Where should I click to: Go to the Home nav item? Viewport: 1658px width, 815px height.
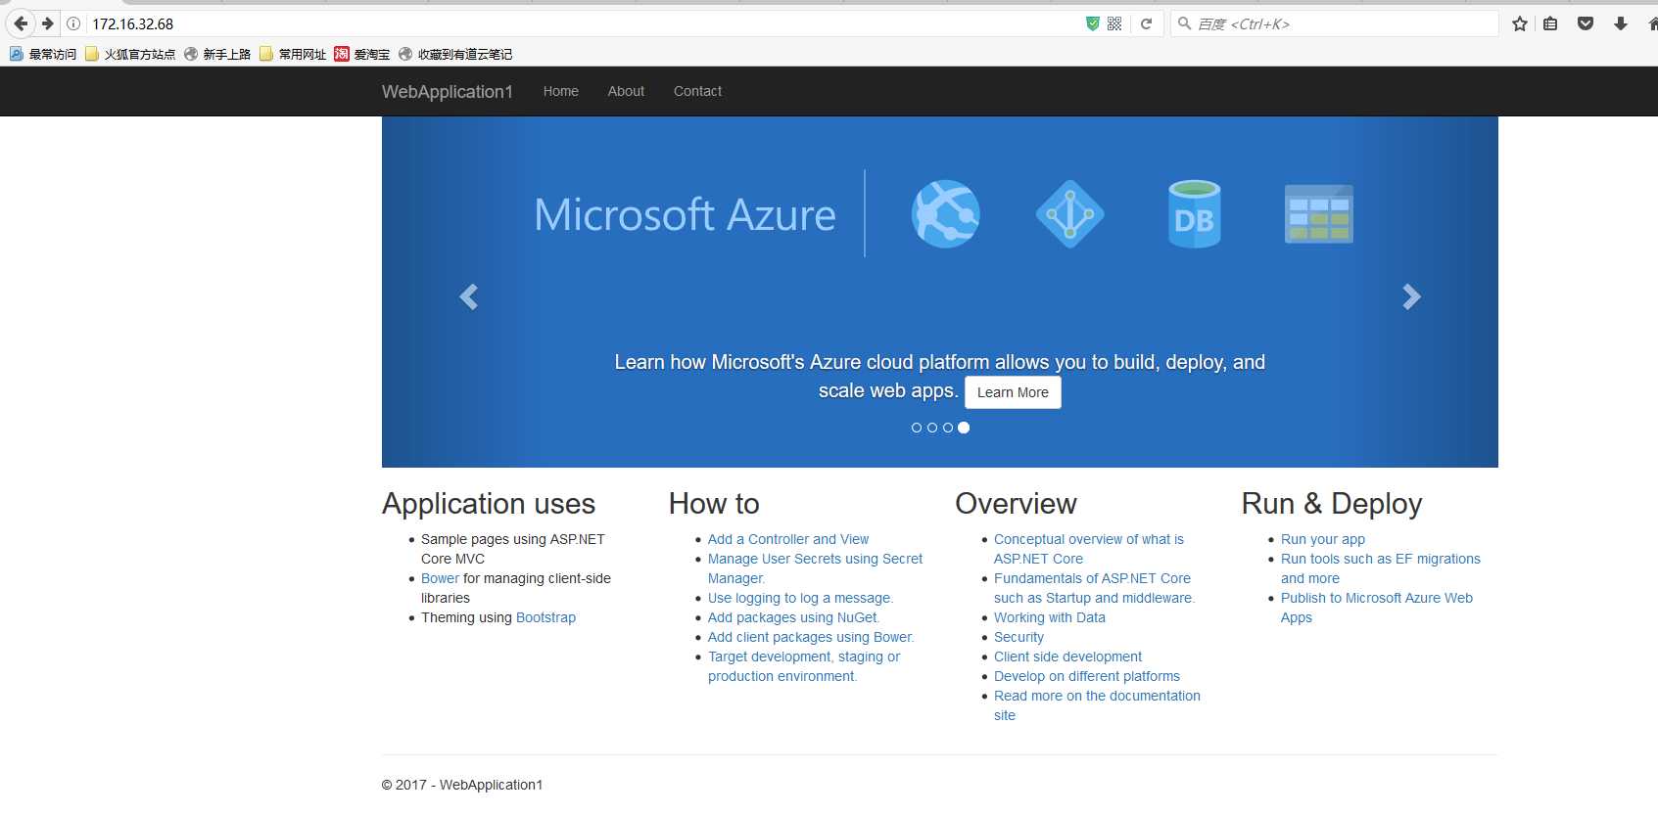[561, 91]
